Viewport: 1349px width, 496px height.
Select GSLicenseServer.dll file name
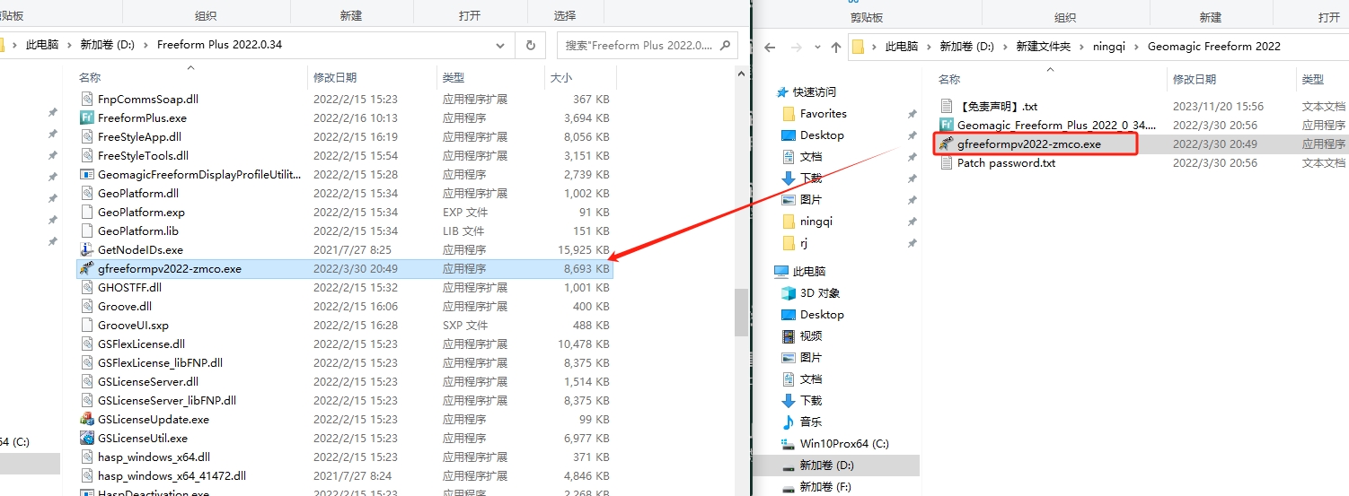click(x=148, y=381)
